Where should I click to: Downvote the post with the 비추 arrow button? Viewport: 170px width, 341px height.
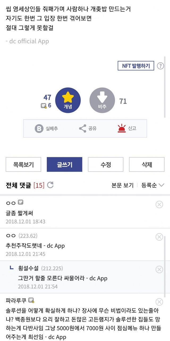coord(102,100)
